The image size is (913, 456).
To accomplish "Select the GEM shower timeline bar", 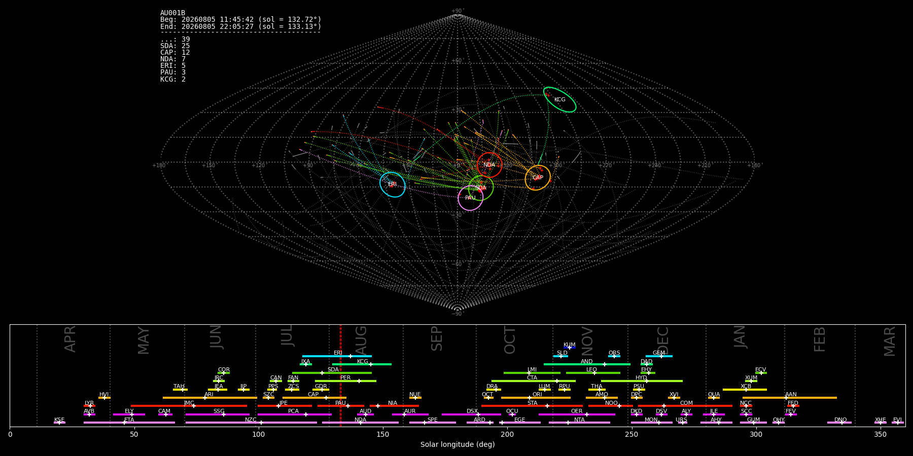I will [x=659, y=356].
